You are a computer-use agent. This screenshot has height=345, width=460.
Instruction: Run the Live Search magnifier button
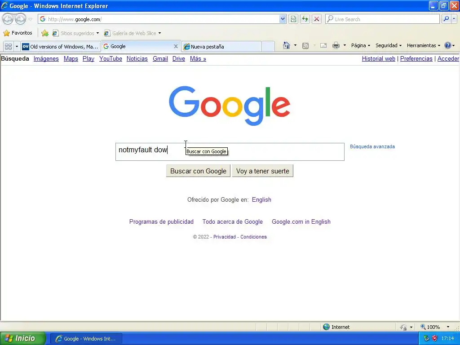pyautogui.click(x=446, y=19)
